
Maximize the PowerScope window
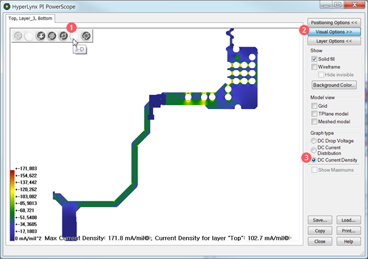337,5
